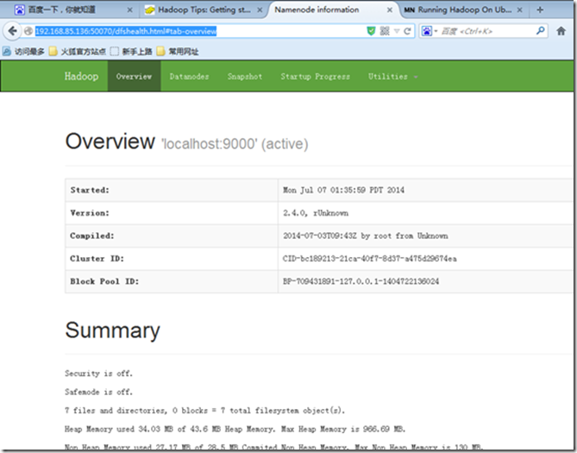Click the Hadoop brand link
The image size is (577, 453).
click(x=81, y=76)
